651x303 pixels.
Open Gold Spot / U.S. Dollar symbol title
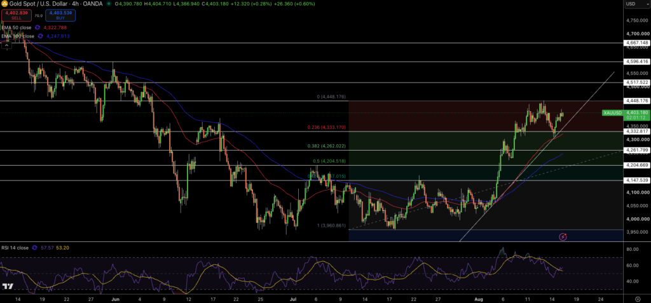pyautogui.click(x=56, y=4)
